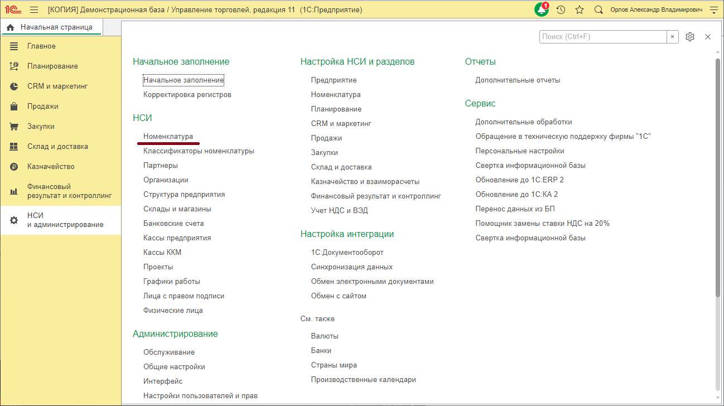This screenshot has height=406, width=724.
Task: Select the Казначейство section icon
Action: (x=15, y=166)
